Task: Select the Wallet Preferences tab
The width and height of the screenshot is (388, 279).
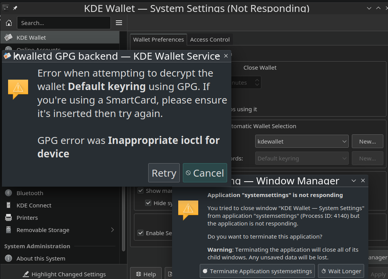Action: click(x=158, y=39)
